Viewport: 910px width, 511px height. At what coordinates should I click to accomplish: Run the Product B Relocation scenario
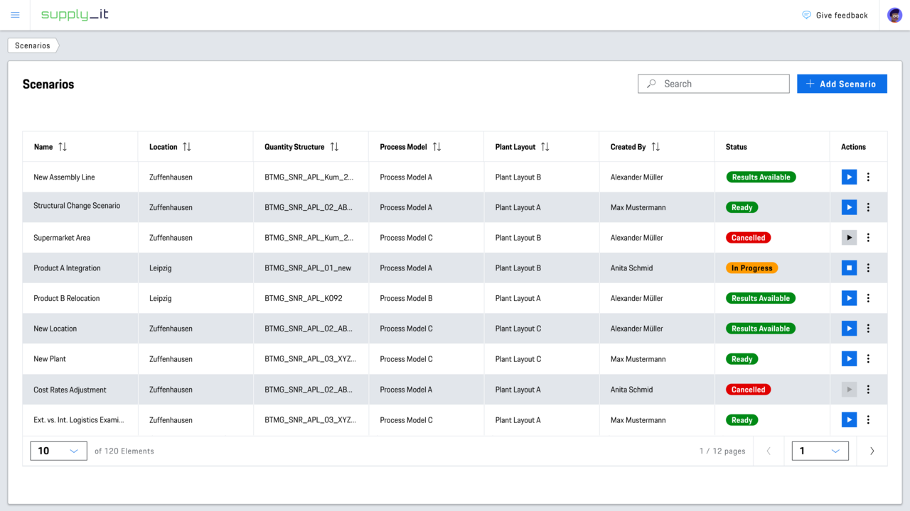point(849,298)
